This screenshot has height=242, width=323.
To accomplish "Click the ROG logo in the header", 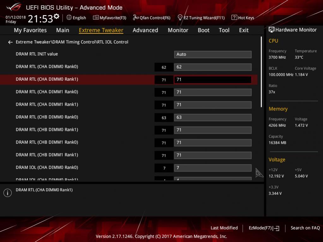I will coord(14,7).
